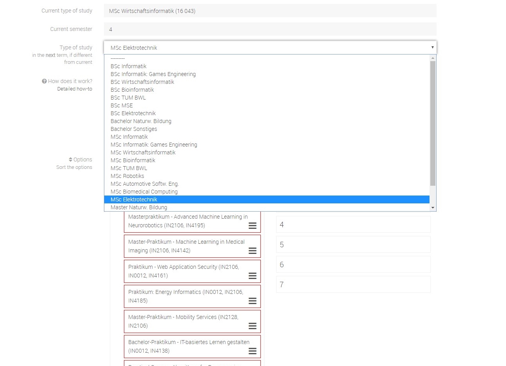Click the Options label

coord(83,159)
